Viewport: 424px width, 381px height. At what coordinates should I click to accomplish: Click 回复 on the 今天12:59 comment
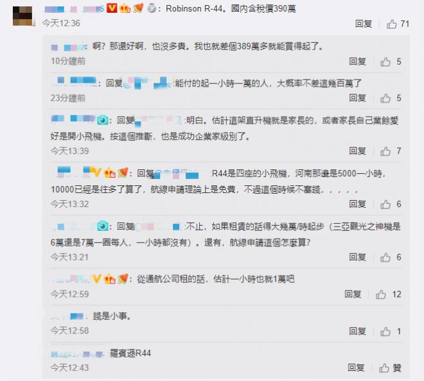pos(353,294)
